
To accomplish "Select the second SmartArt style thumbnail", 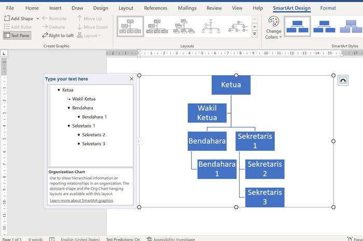I will pyautogui.click(x=324, y=26).
